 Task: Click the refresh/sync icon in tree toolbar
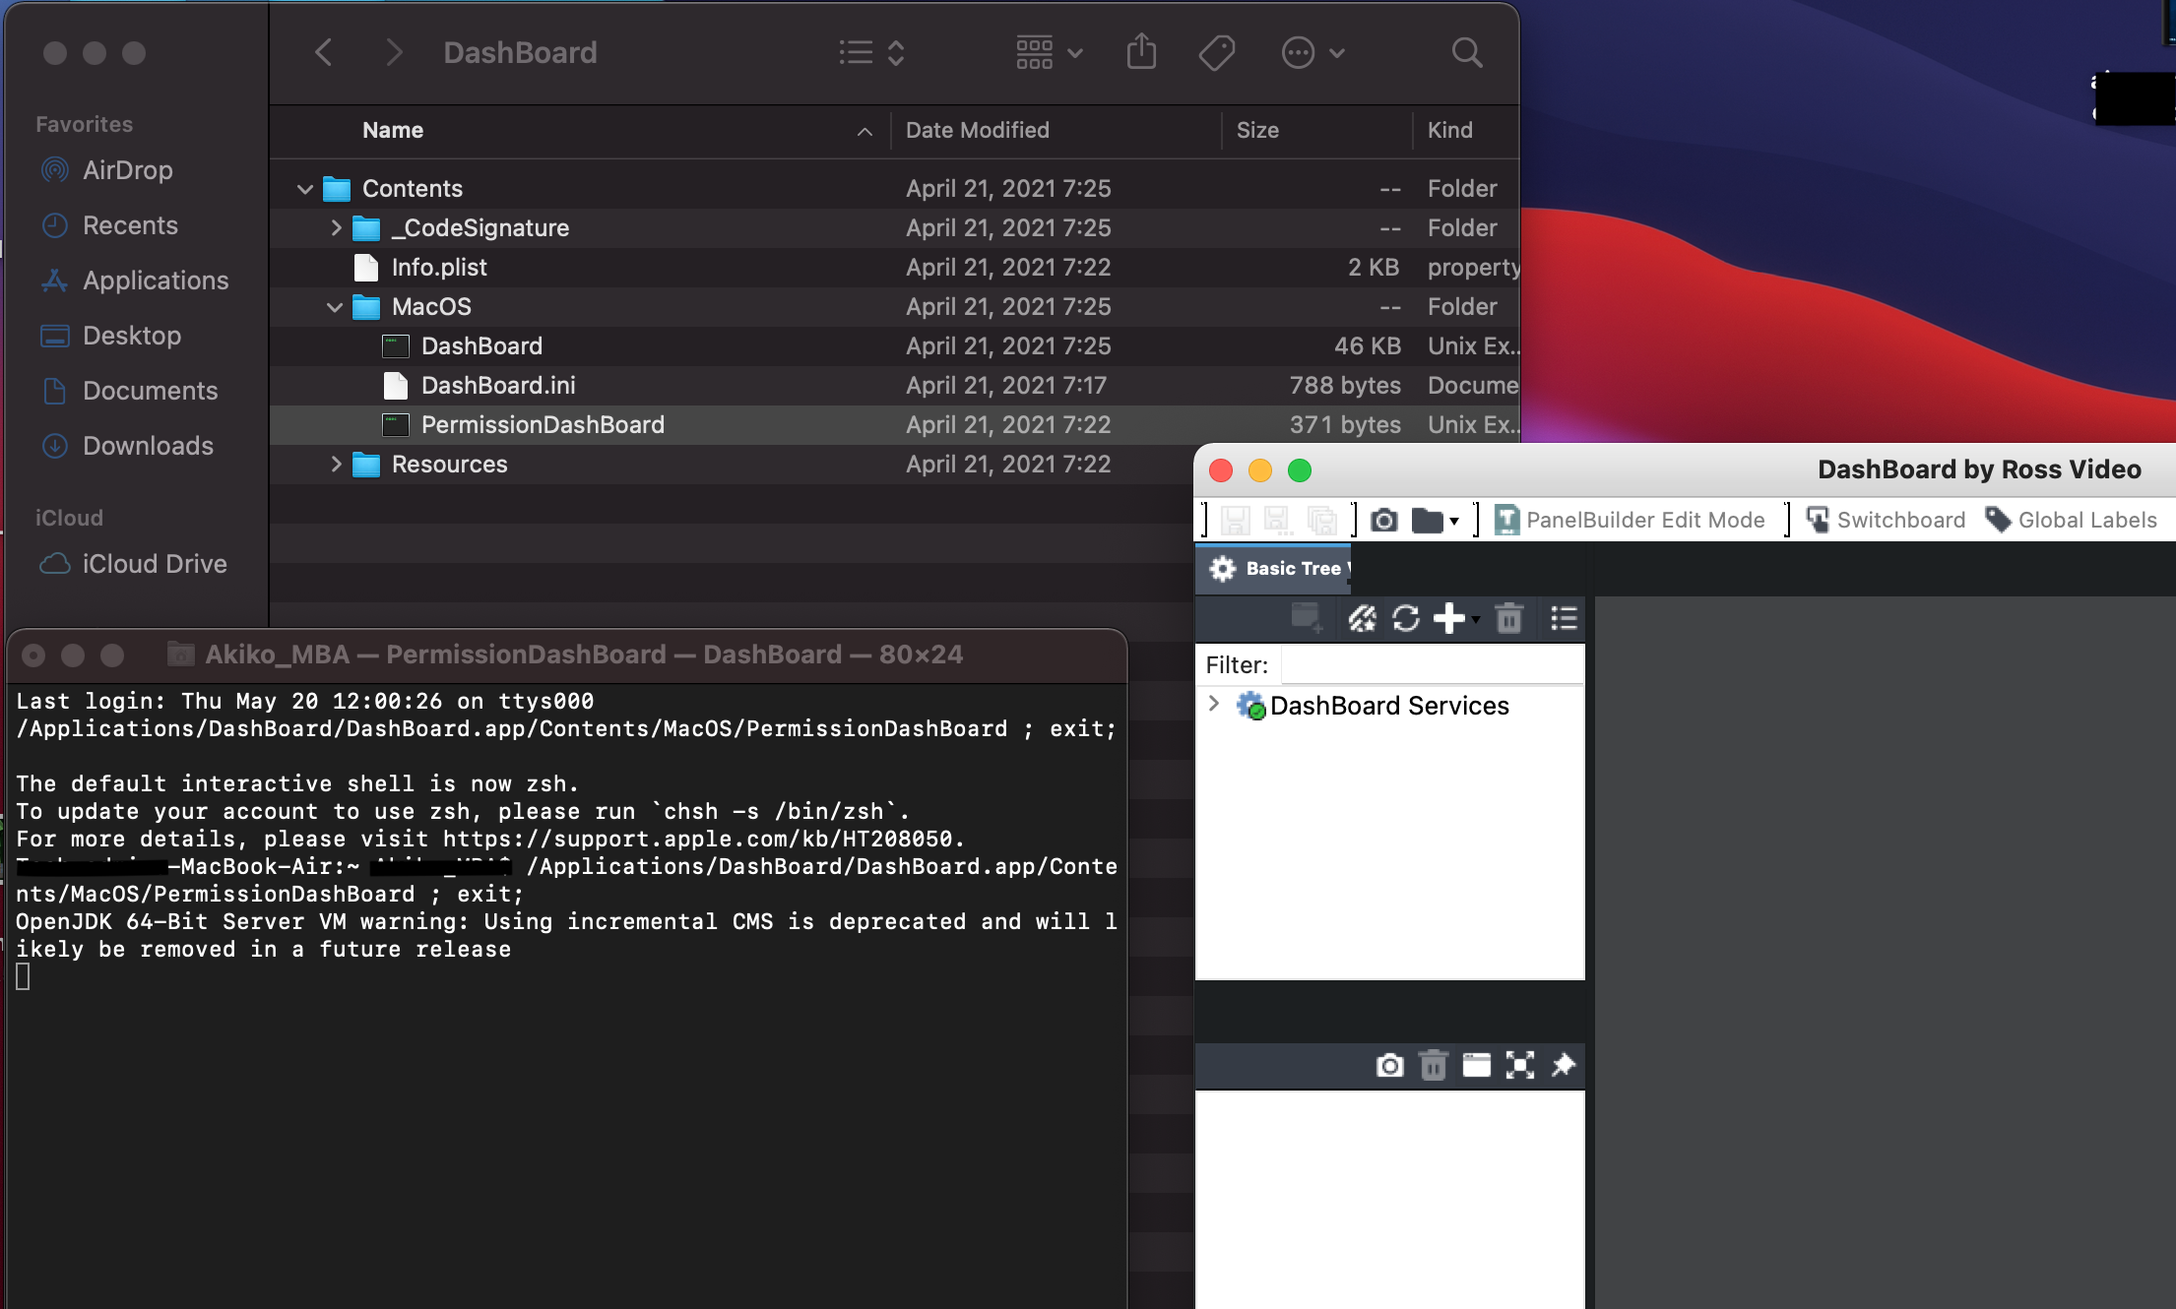[x=1405, y=616]
